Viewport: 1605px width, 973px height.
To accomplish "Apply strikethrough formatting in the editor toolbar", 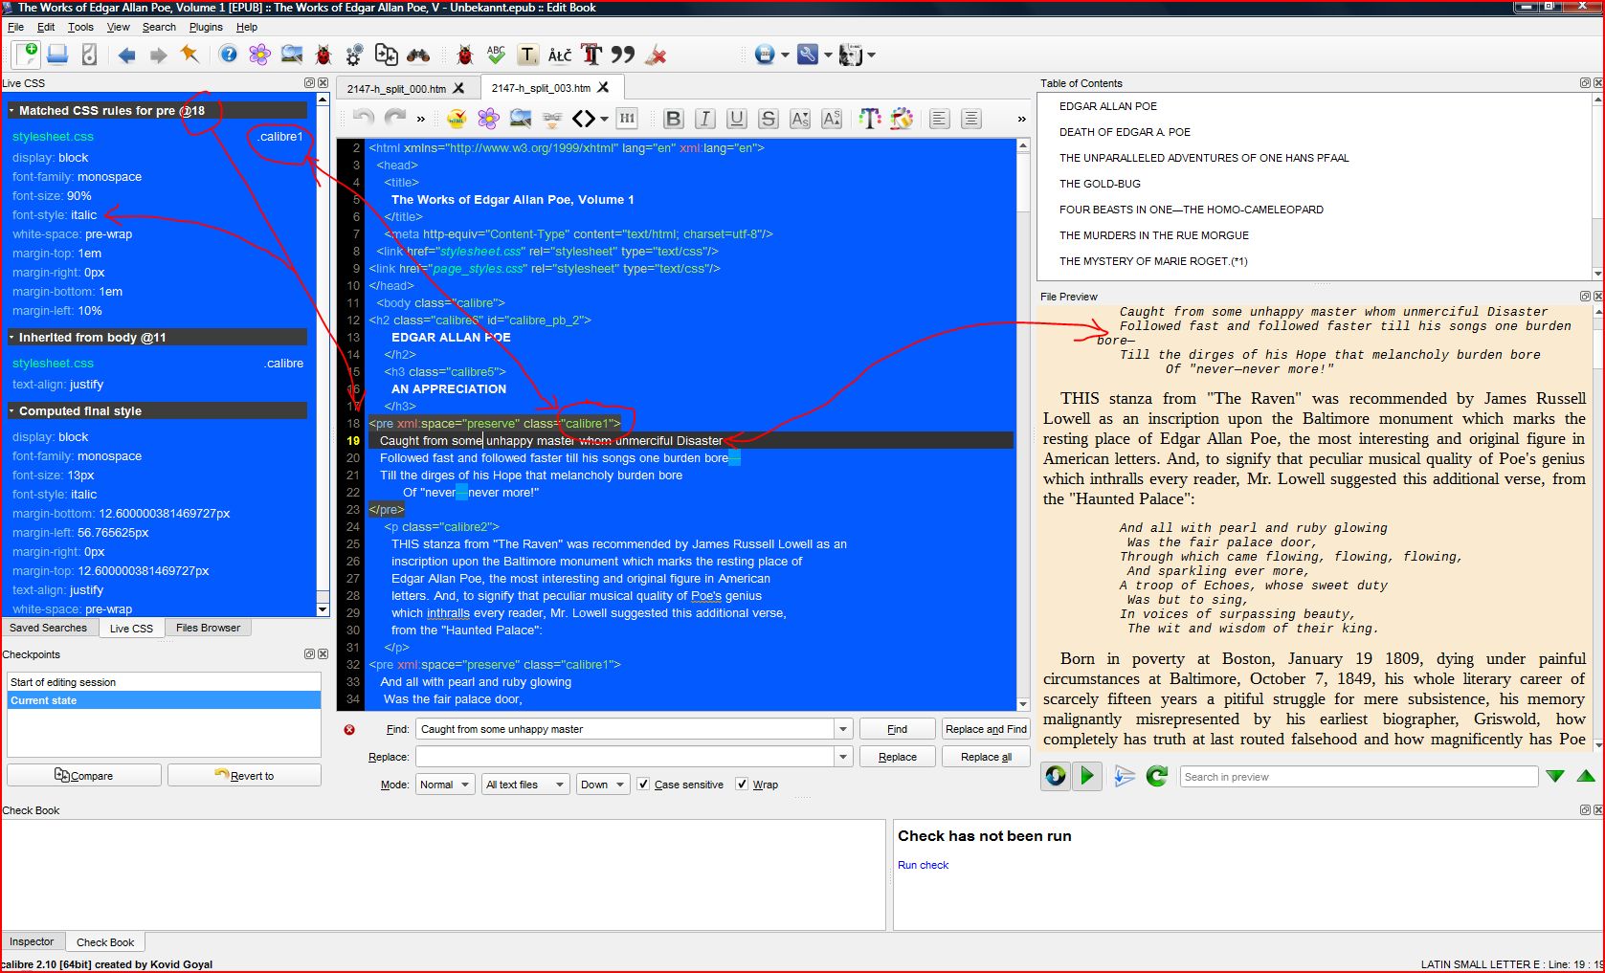I will tap(769, 119).
